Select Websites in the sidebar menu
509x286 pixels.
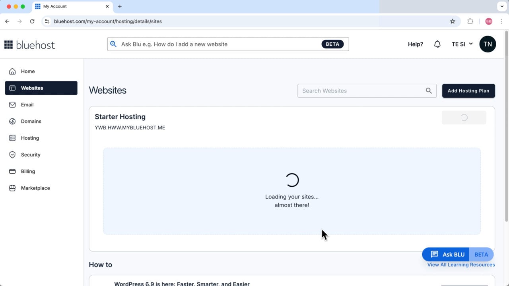tap(32, 88)
